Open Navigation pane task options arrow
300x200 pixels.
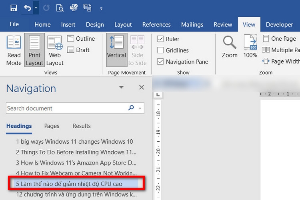tap(122, 87)
